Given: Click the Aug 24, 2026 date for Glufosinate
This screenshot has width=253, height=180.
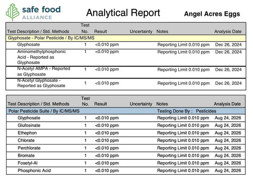Looking at the screenshot, I should click(228, 126).
